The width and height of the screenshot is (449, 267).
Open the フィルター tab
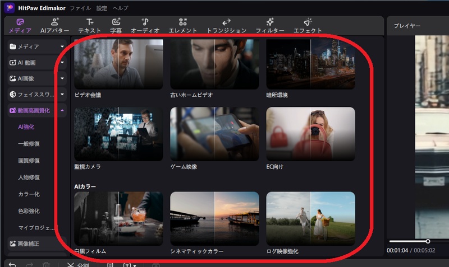pyautogui.click(x=270, y=26)
